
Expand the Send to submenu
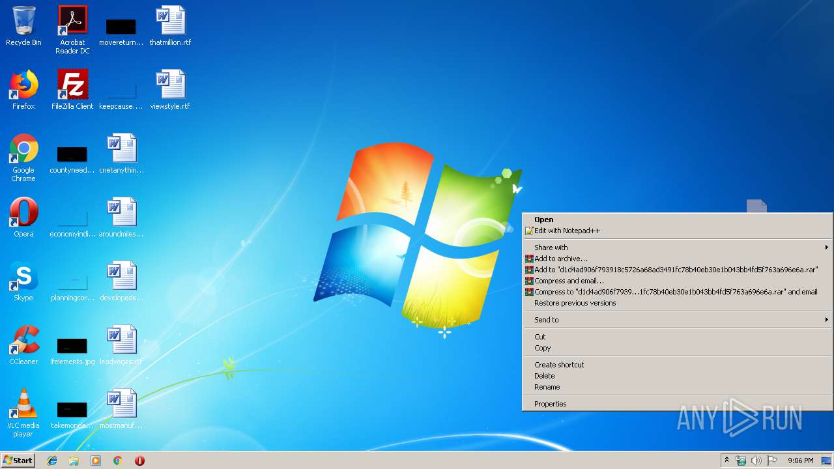[x=678, y=320]
